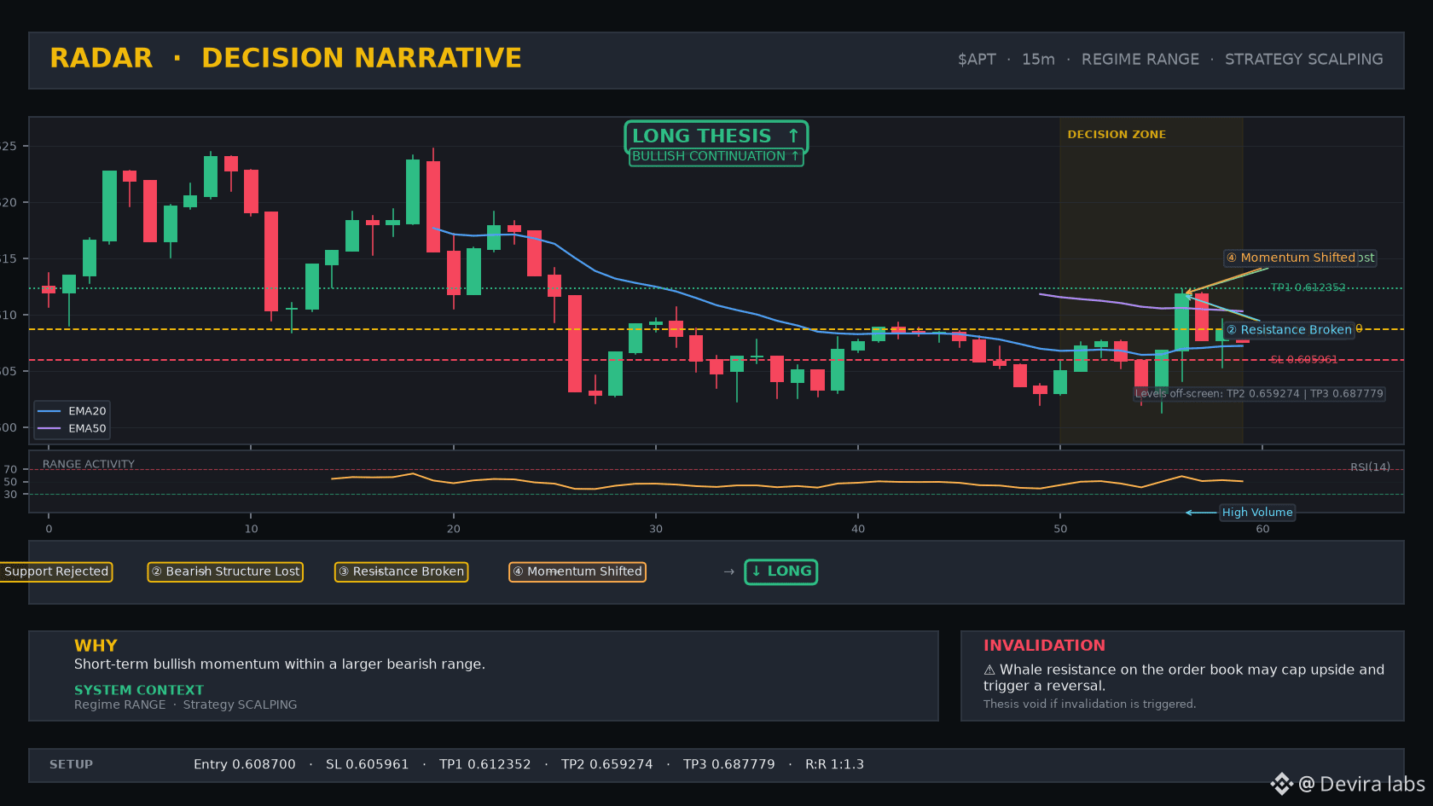Click the DECISION NARRATIVE title text

[x=362, y=58]
